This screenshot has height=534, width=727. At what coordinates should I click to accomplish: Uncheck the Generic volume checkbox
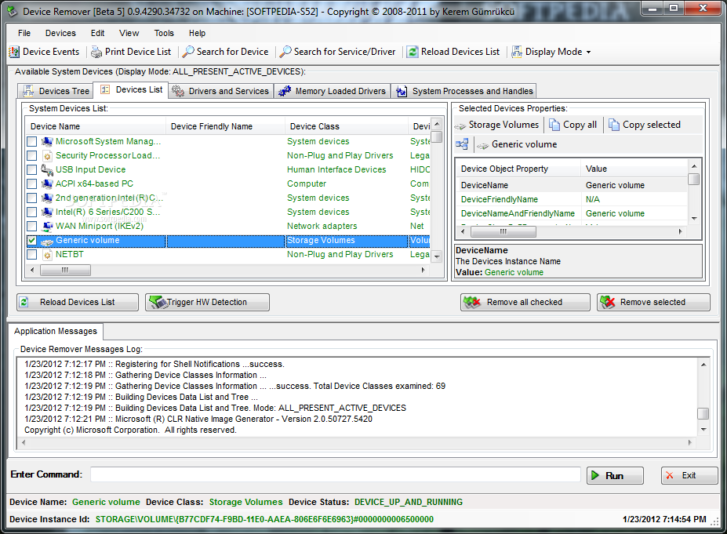click(x=31, y=241)
